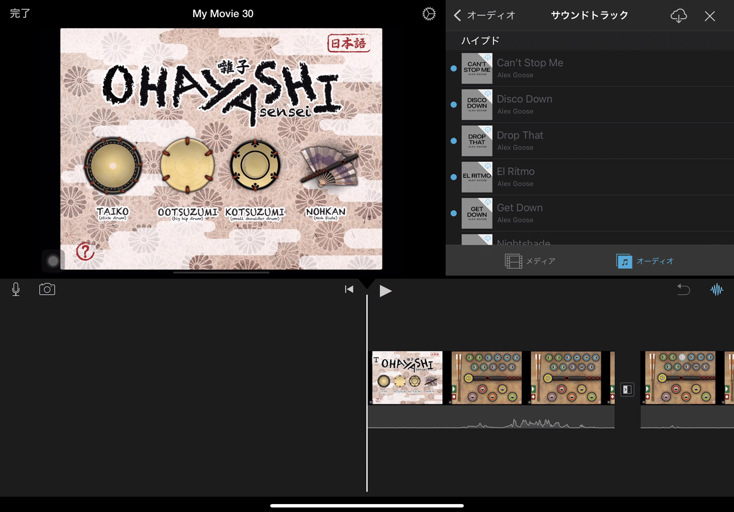The image size is (734, 512).
Task: Tap blue dot beside Can't Stop Me
Action: click(x=453, y=68)
